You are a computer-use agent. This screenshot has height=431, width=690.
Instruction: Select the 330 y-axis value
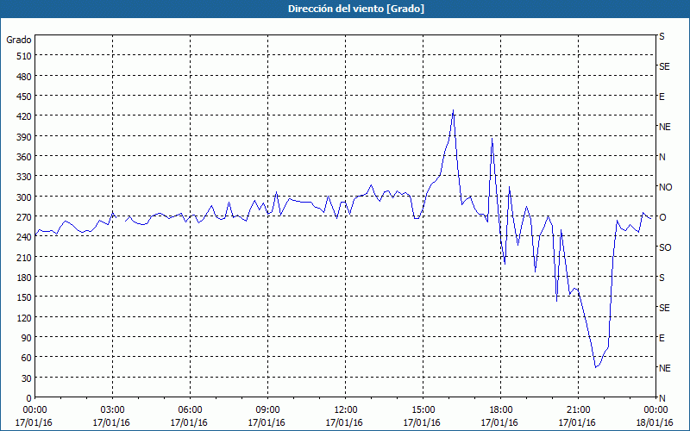coord(24,177)
